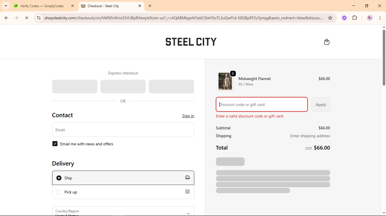386x216 pixels.
Task: Open site information icon in address bar
Action: pos(39,18)
